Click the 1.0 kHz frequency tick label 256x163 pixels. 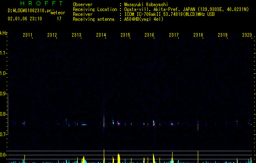(3, 73)
